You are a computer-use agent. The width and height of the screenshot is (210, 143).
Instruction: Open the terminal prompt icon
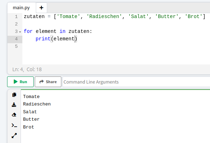tap(14, 126)
